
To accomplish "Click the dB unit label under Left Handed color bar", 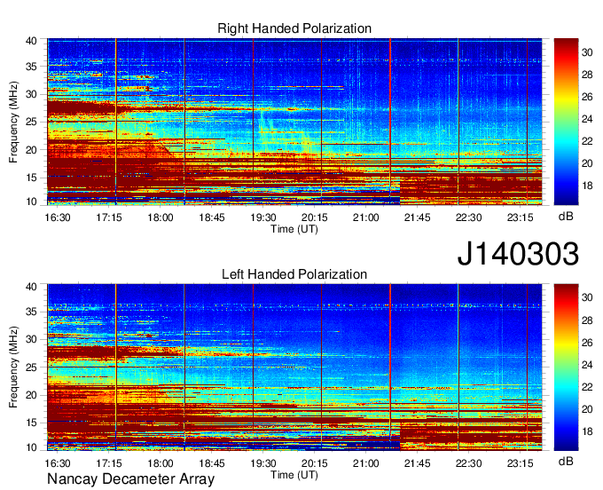I will tap(566, 461).
